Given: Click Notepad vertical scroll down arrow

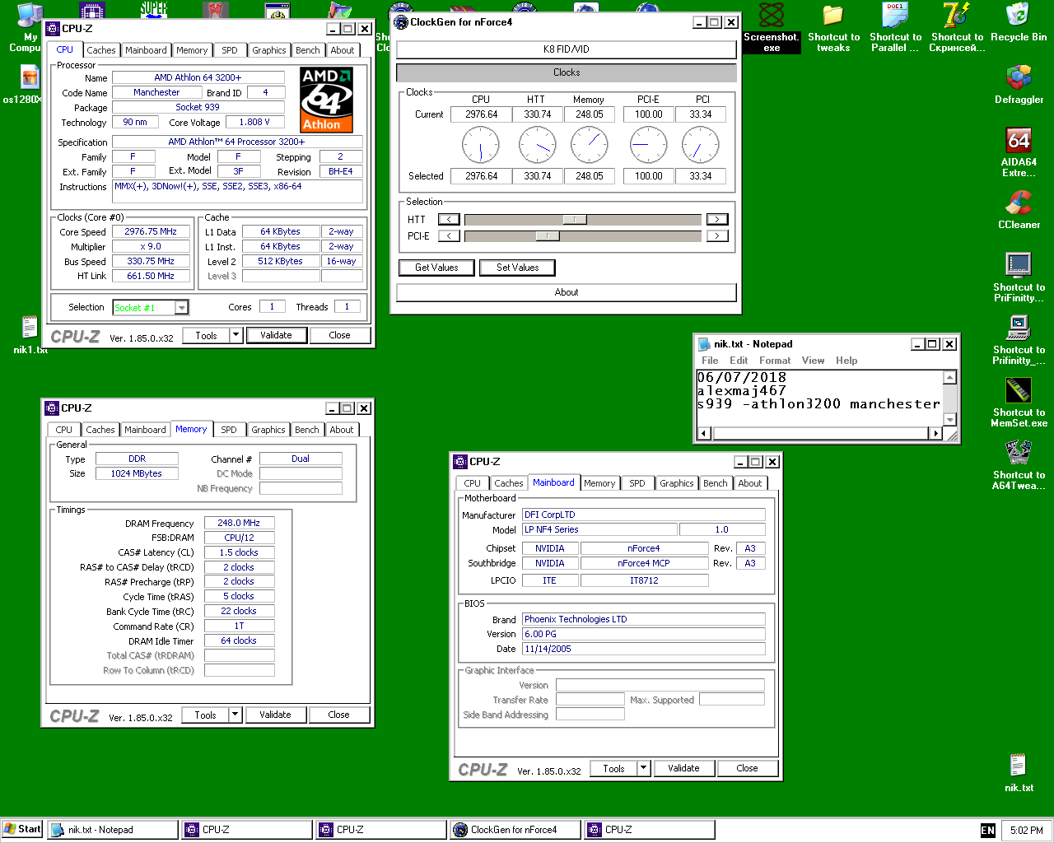Looking at the screenshot, I should (949, 419).
